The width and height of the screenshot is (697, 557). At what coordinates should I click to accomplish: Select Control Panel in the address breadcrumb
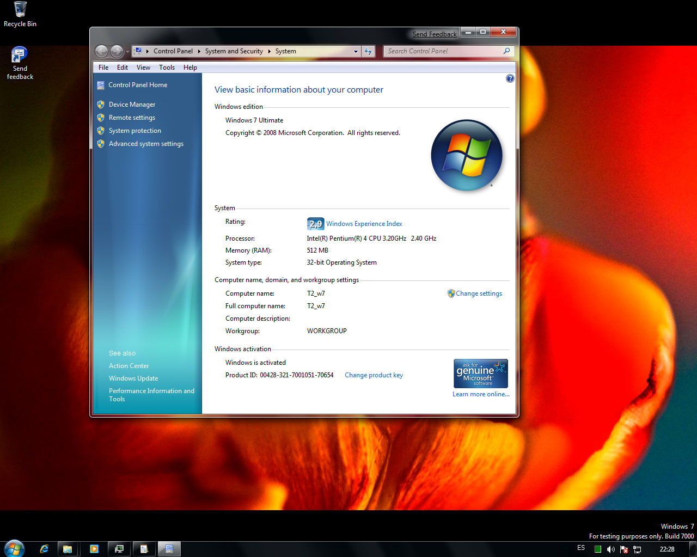(x=173, y=51)
